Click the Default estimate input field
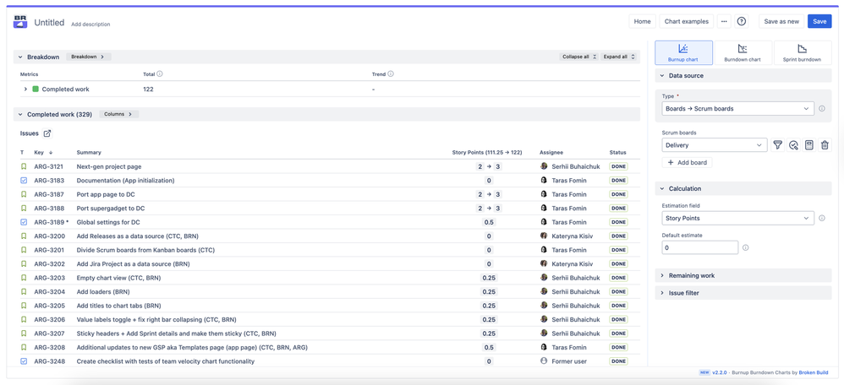Viewport: 844px width, 385px height. click(699, 248)
